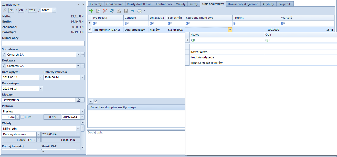Screen dimensions: 337x157
Task: Open the Data zakupu date picker
Action: [41, 89]
